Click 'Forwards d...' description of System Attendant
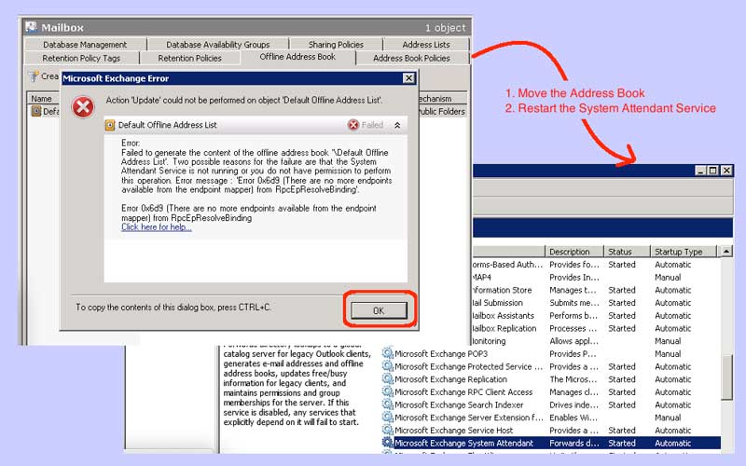The height and width of the screenshot is (466, 746). coord(573,444)
